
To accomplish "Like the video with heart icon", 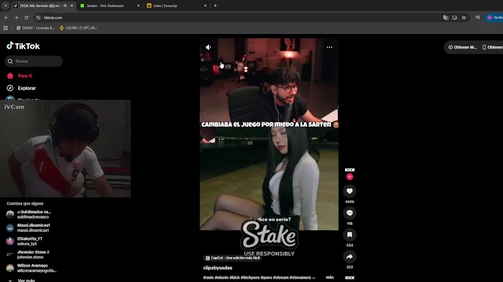I will [349, 191].
